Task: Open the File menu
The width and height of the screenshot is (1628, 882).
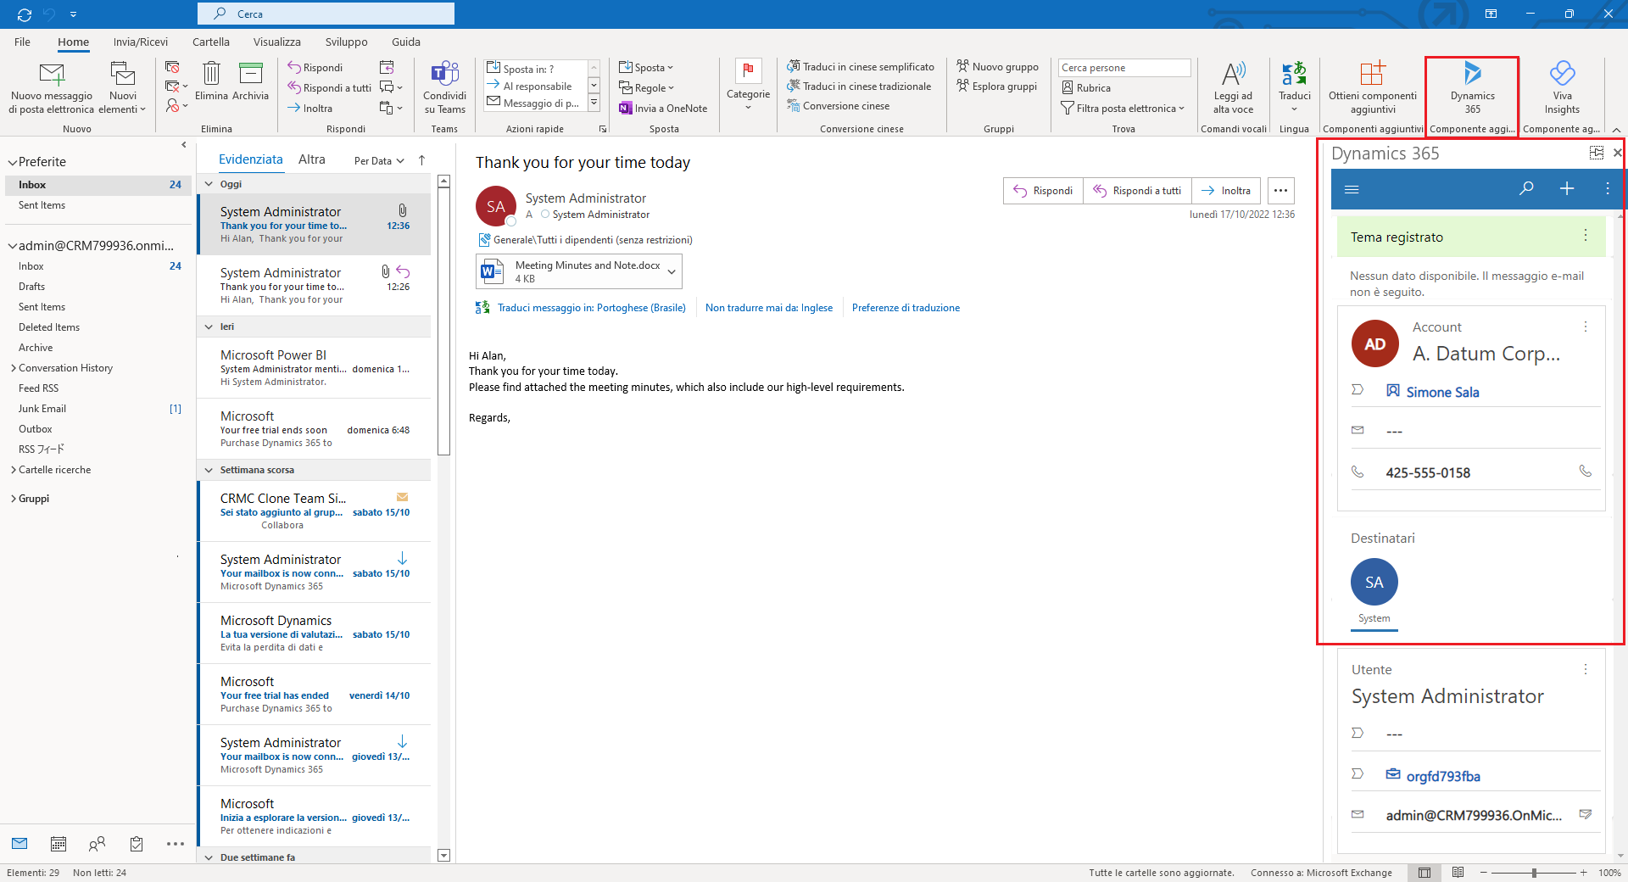Action: coord(22,42)
